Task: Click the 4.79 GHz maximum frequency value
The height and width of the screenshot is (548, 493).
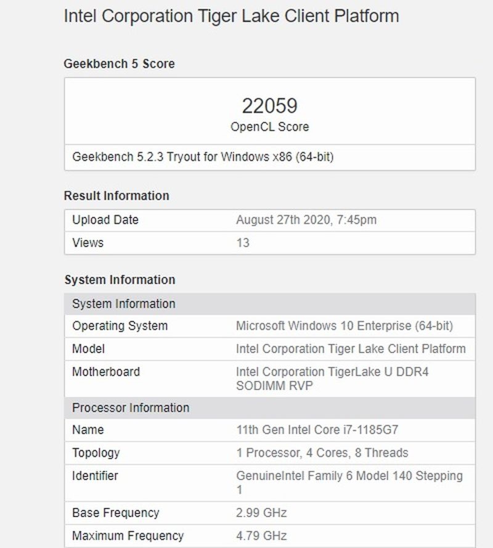Action: point(261,536)
